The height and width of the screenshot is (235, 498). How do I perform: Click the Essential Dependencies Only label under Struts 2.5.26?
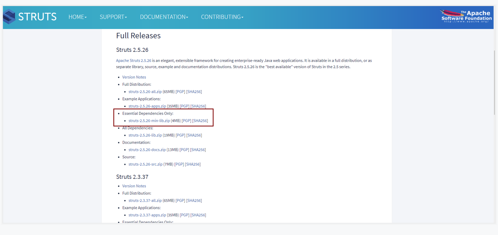tap(148, 113)
